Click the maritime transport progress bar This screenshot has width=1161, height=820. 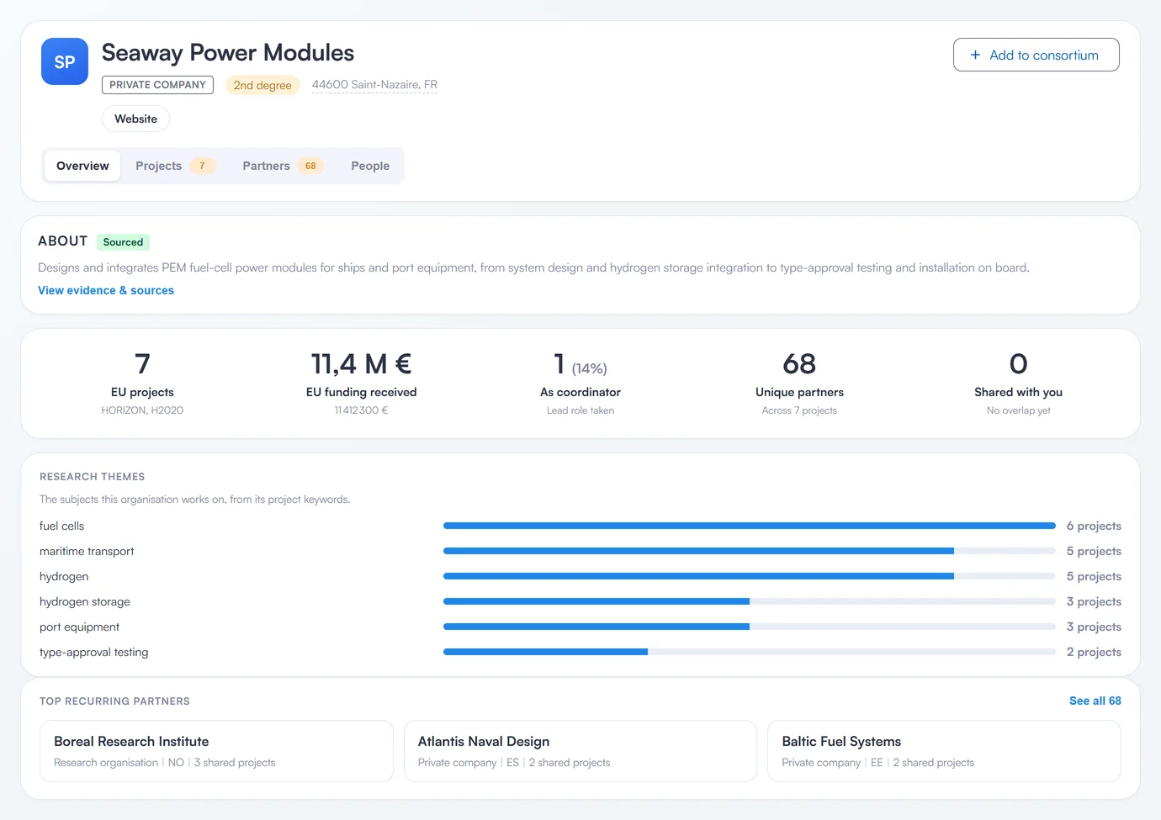[x=749, y=551]
